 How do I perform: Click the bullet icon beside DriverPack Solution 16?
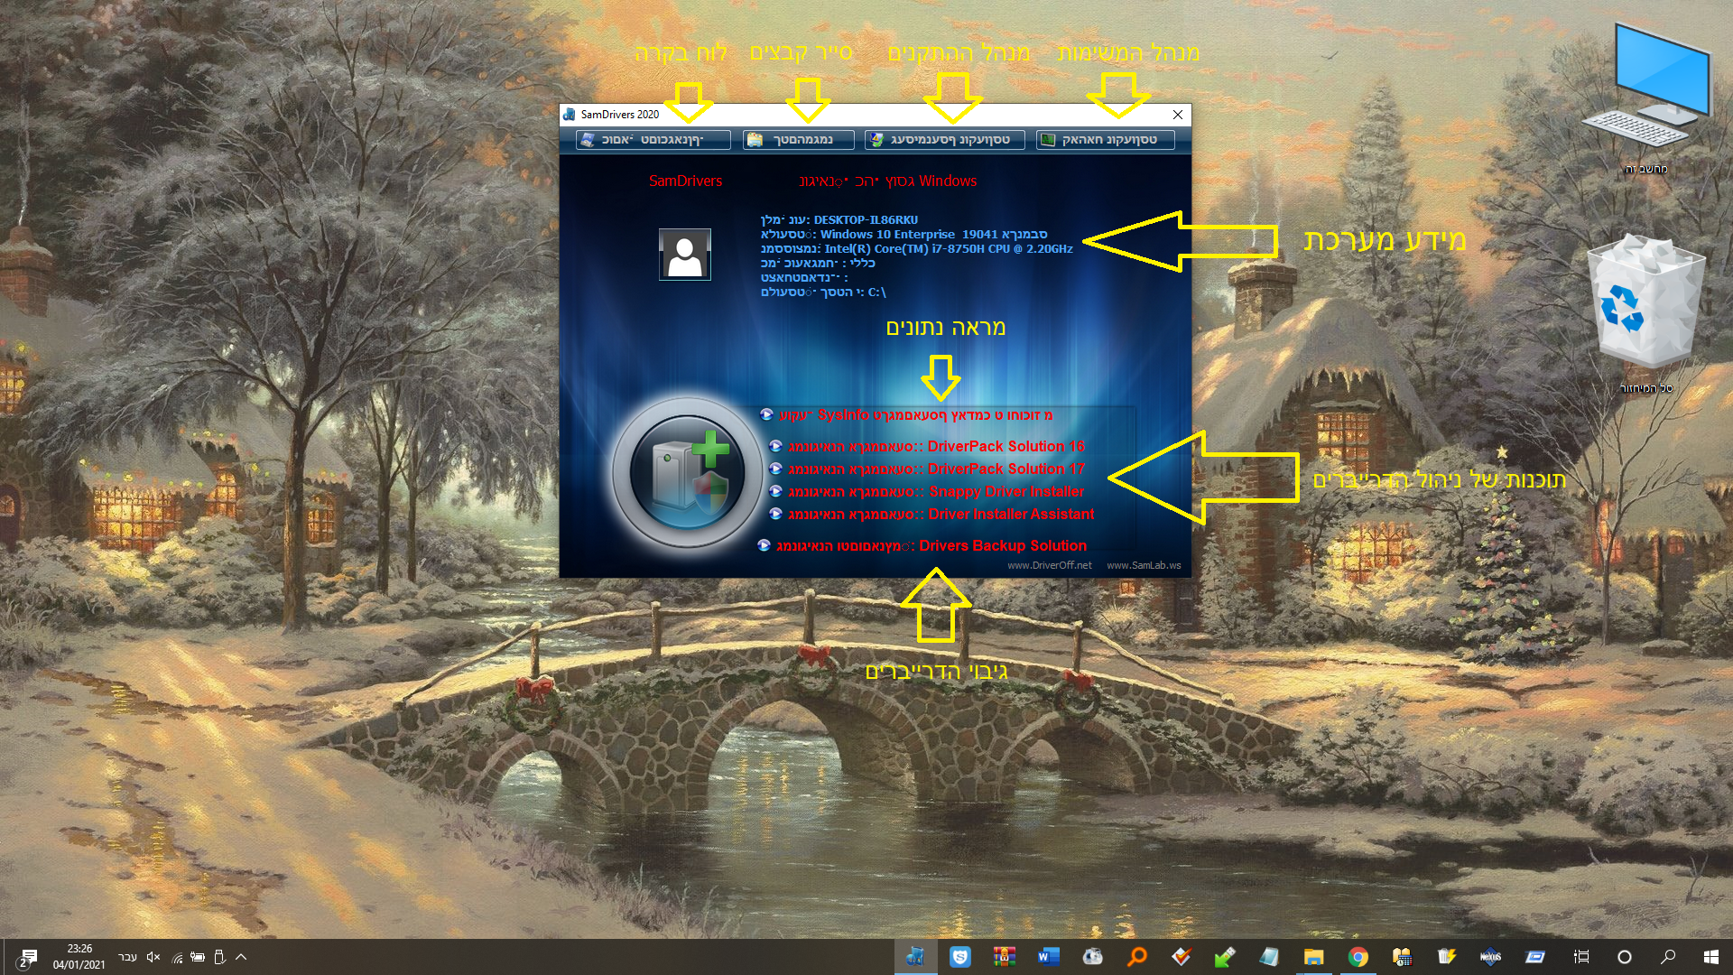click(775, 446)
